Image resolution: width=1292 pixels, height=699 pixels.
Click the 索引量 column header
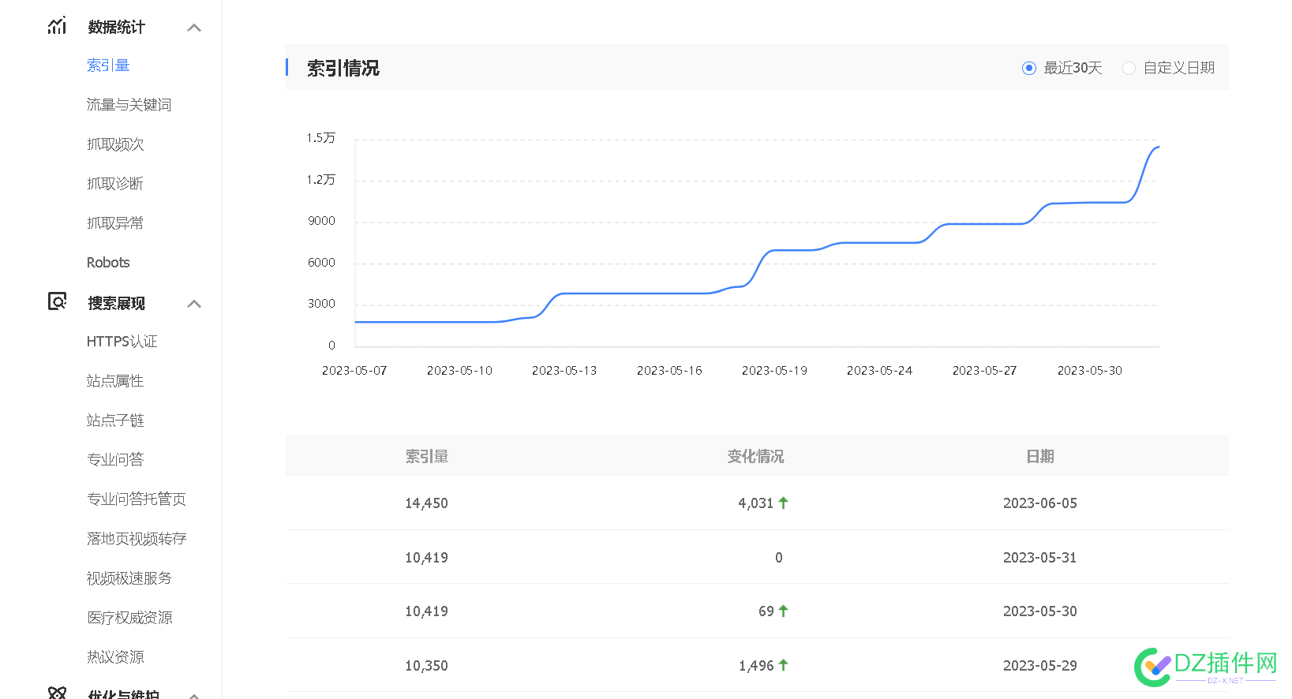click(x=427, y=456)
